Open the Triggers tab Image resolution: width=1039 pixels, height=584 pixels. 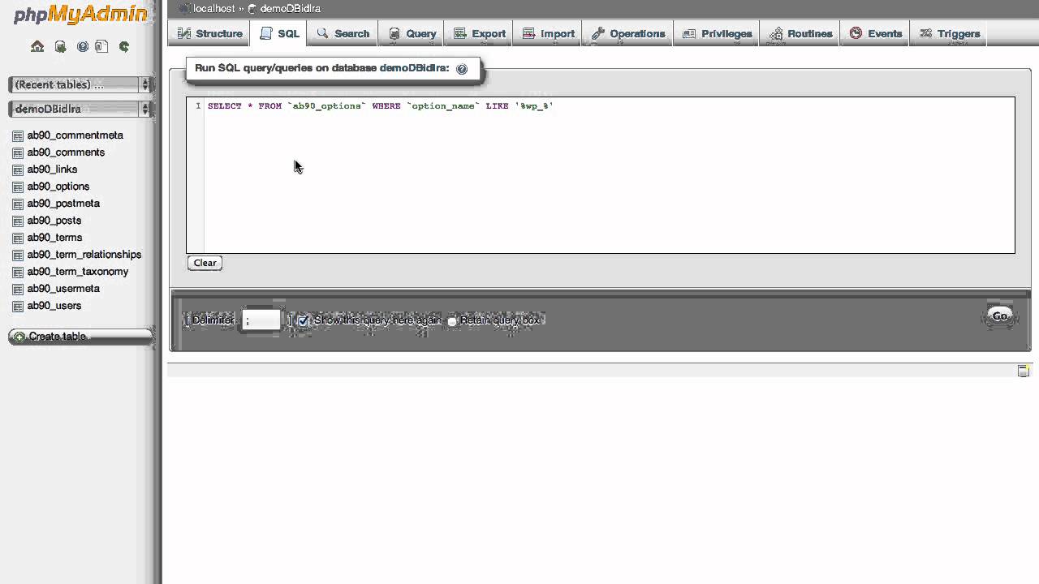tap(950, 33)
